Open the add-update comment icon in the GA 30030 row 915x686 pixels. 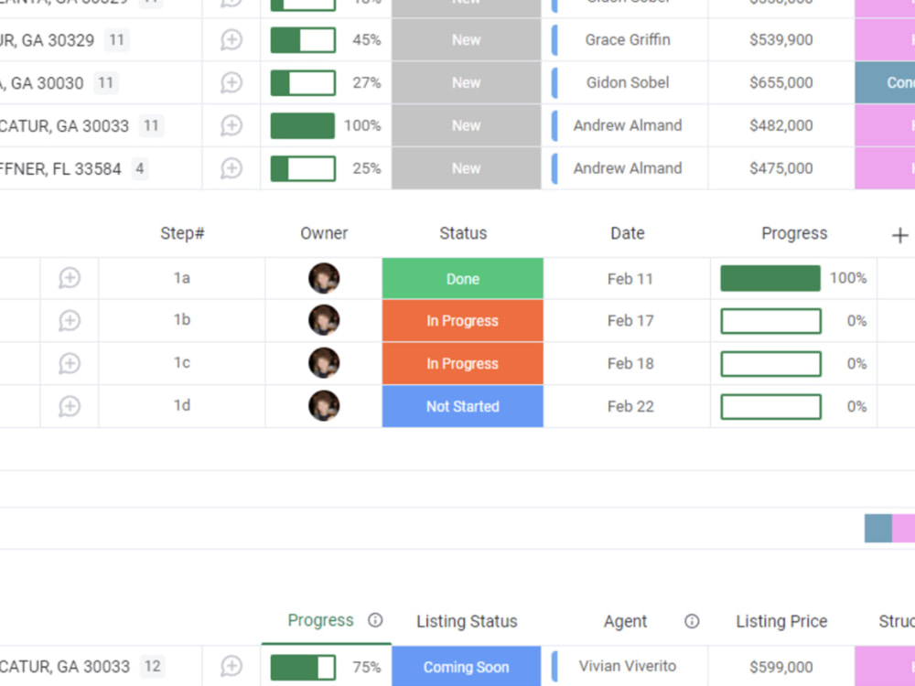[x=231, y=82]
